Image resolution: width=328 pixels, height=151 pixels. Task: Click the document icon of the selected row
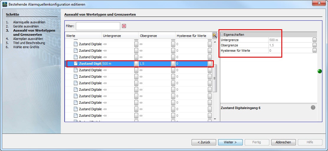pyautogui.click(x=76, y=64)
